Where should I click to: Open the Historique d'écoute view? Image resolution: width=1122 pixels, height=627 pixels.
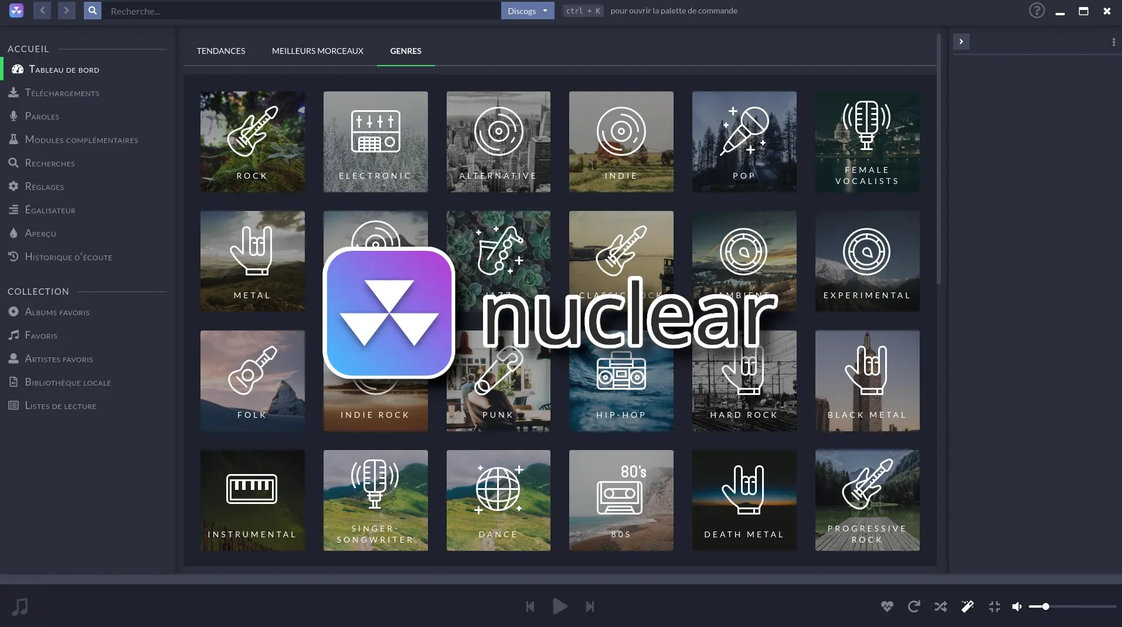point(68,257)
